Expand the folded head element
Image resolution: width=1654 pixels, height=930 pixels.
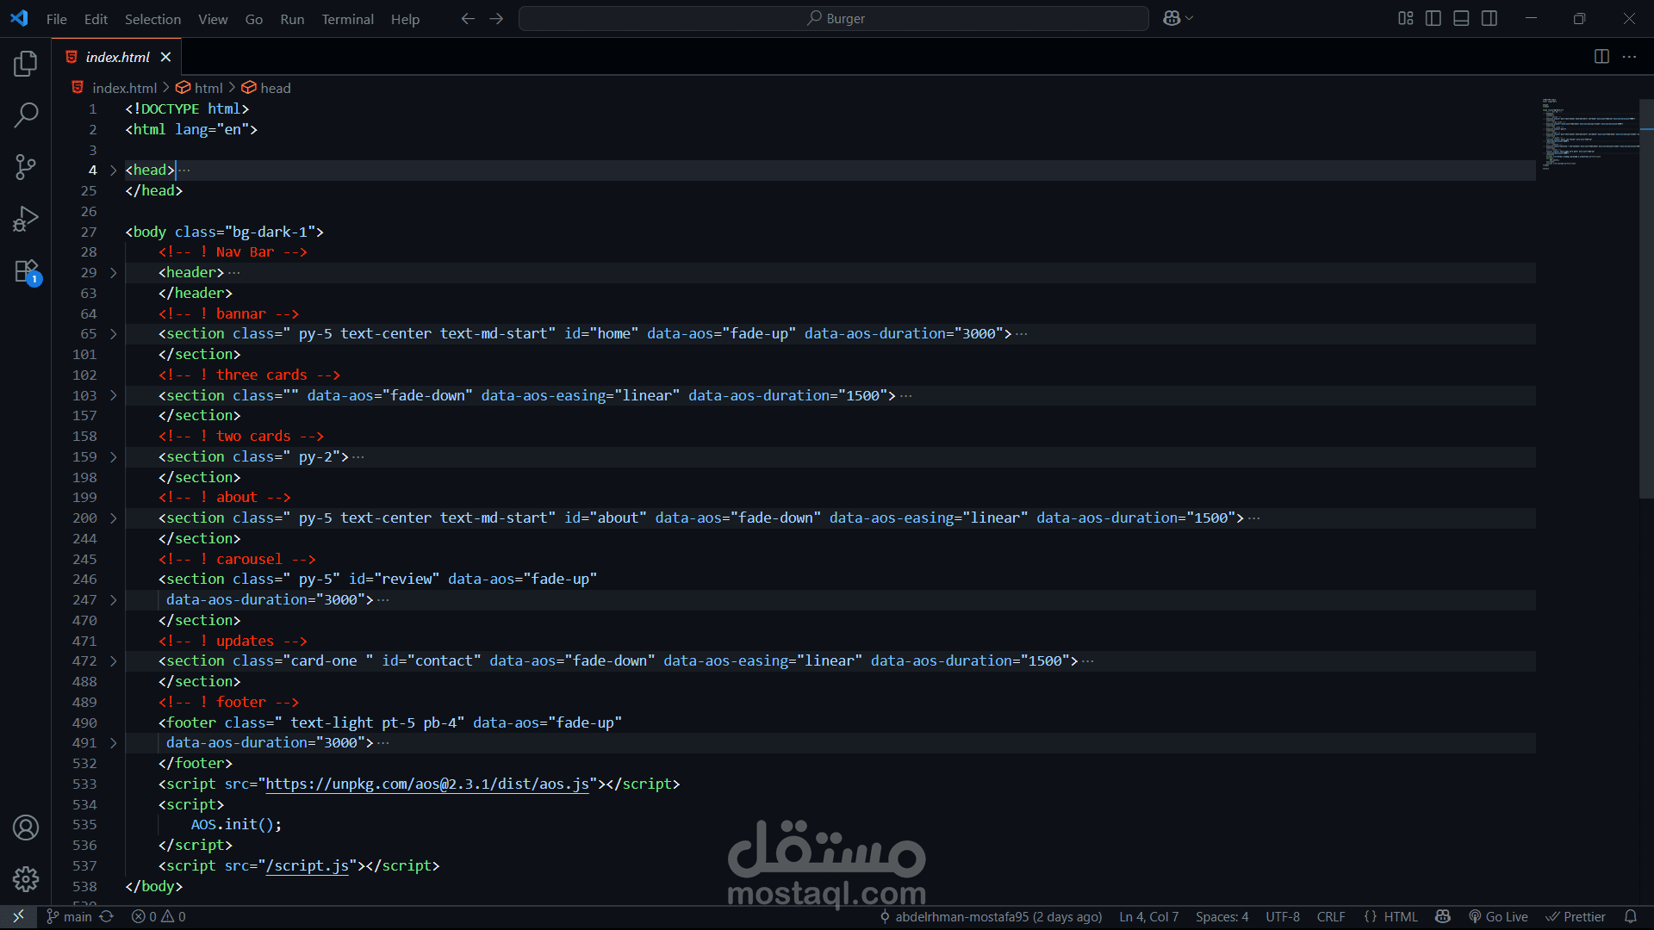pyautogui.click(x=113, y=170)
